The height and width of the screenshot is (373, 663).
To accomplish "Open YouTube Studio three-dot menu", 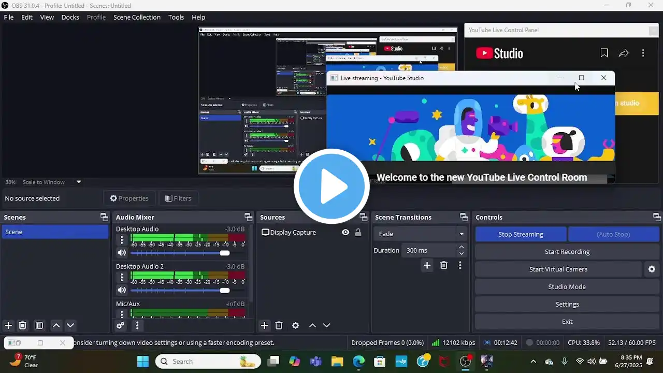I will click(x=643, y=53).
